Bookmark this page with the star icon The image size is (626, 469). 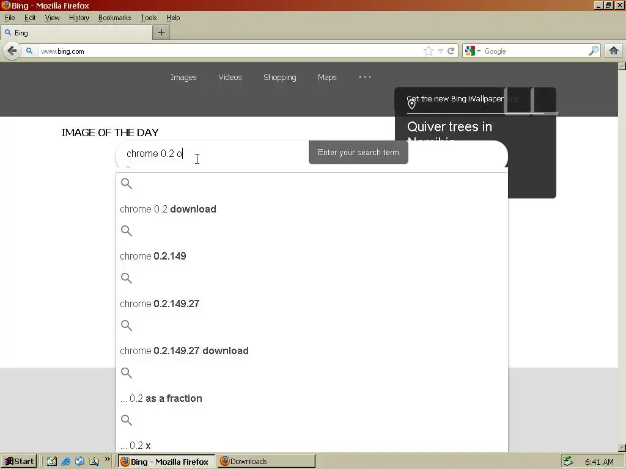tap(429, 51)
